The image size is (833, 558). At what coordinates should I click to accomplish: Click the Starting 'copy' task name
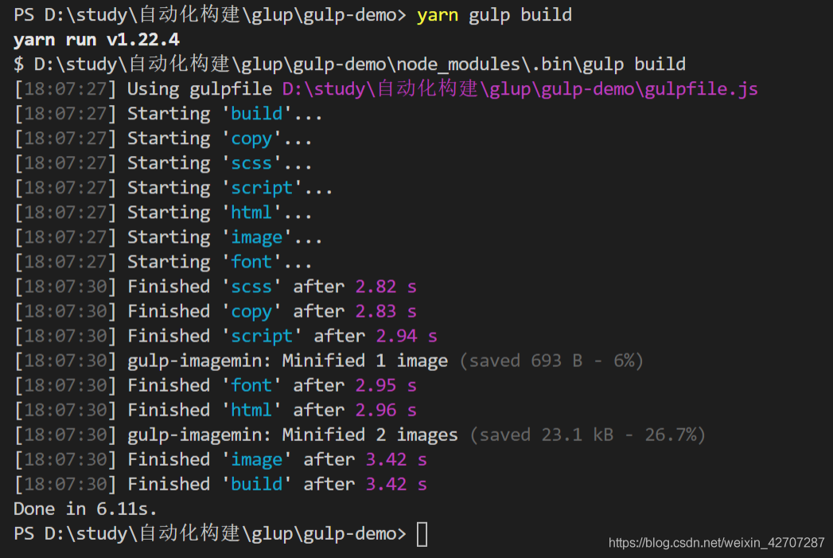[251, 139]
